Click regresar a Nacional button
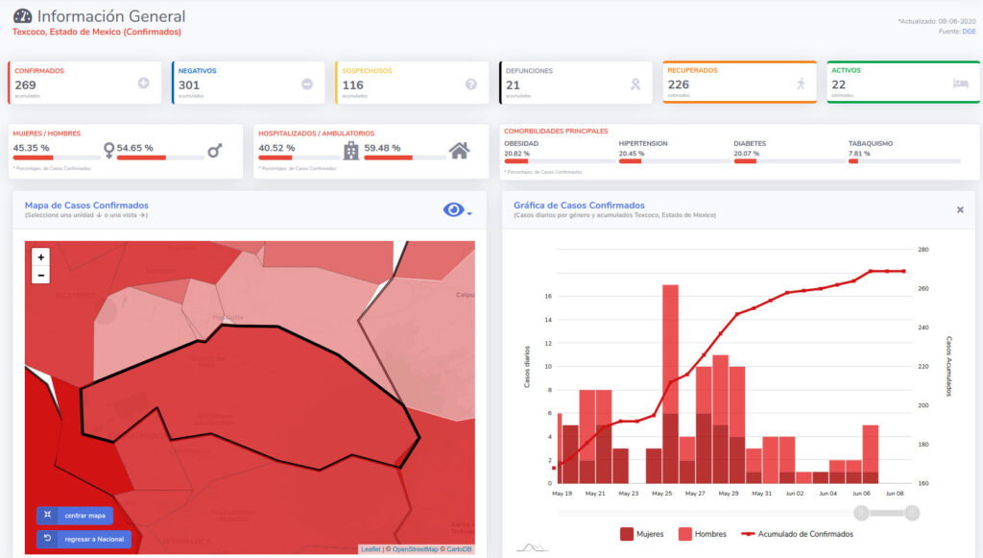 [x=84, y=539]
